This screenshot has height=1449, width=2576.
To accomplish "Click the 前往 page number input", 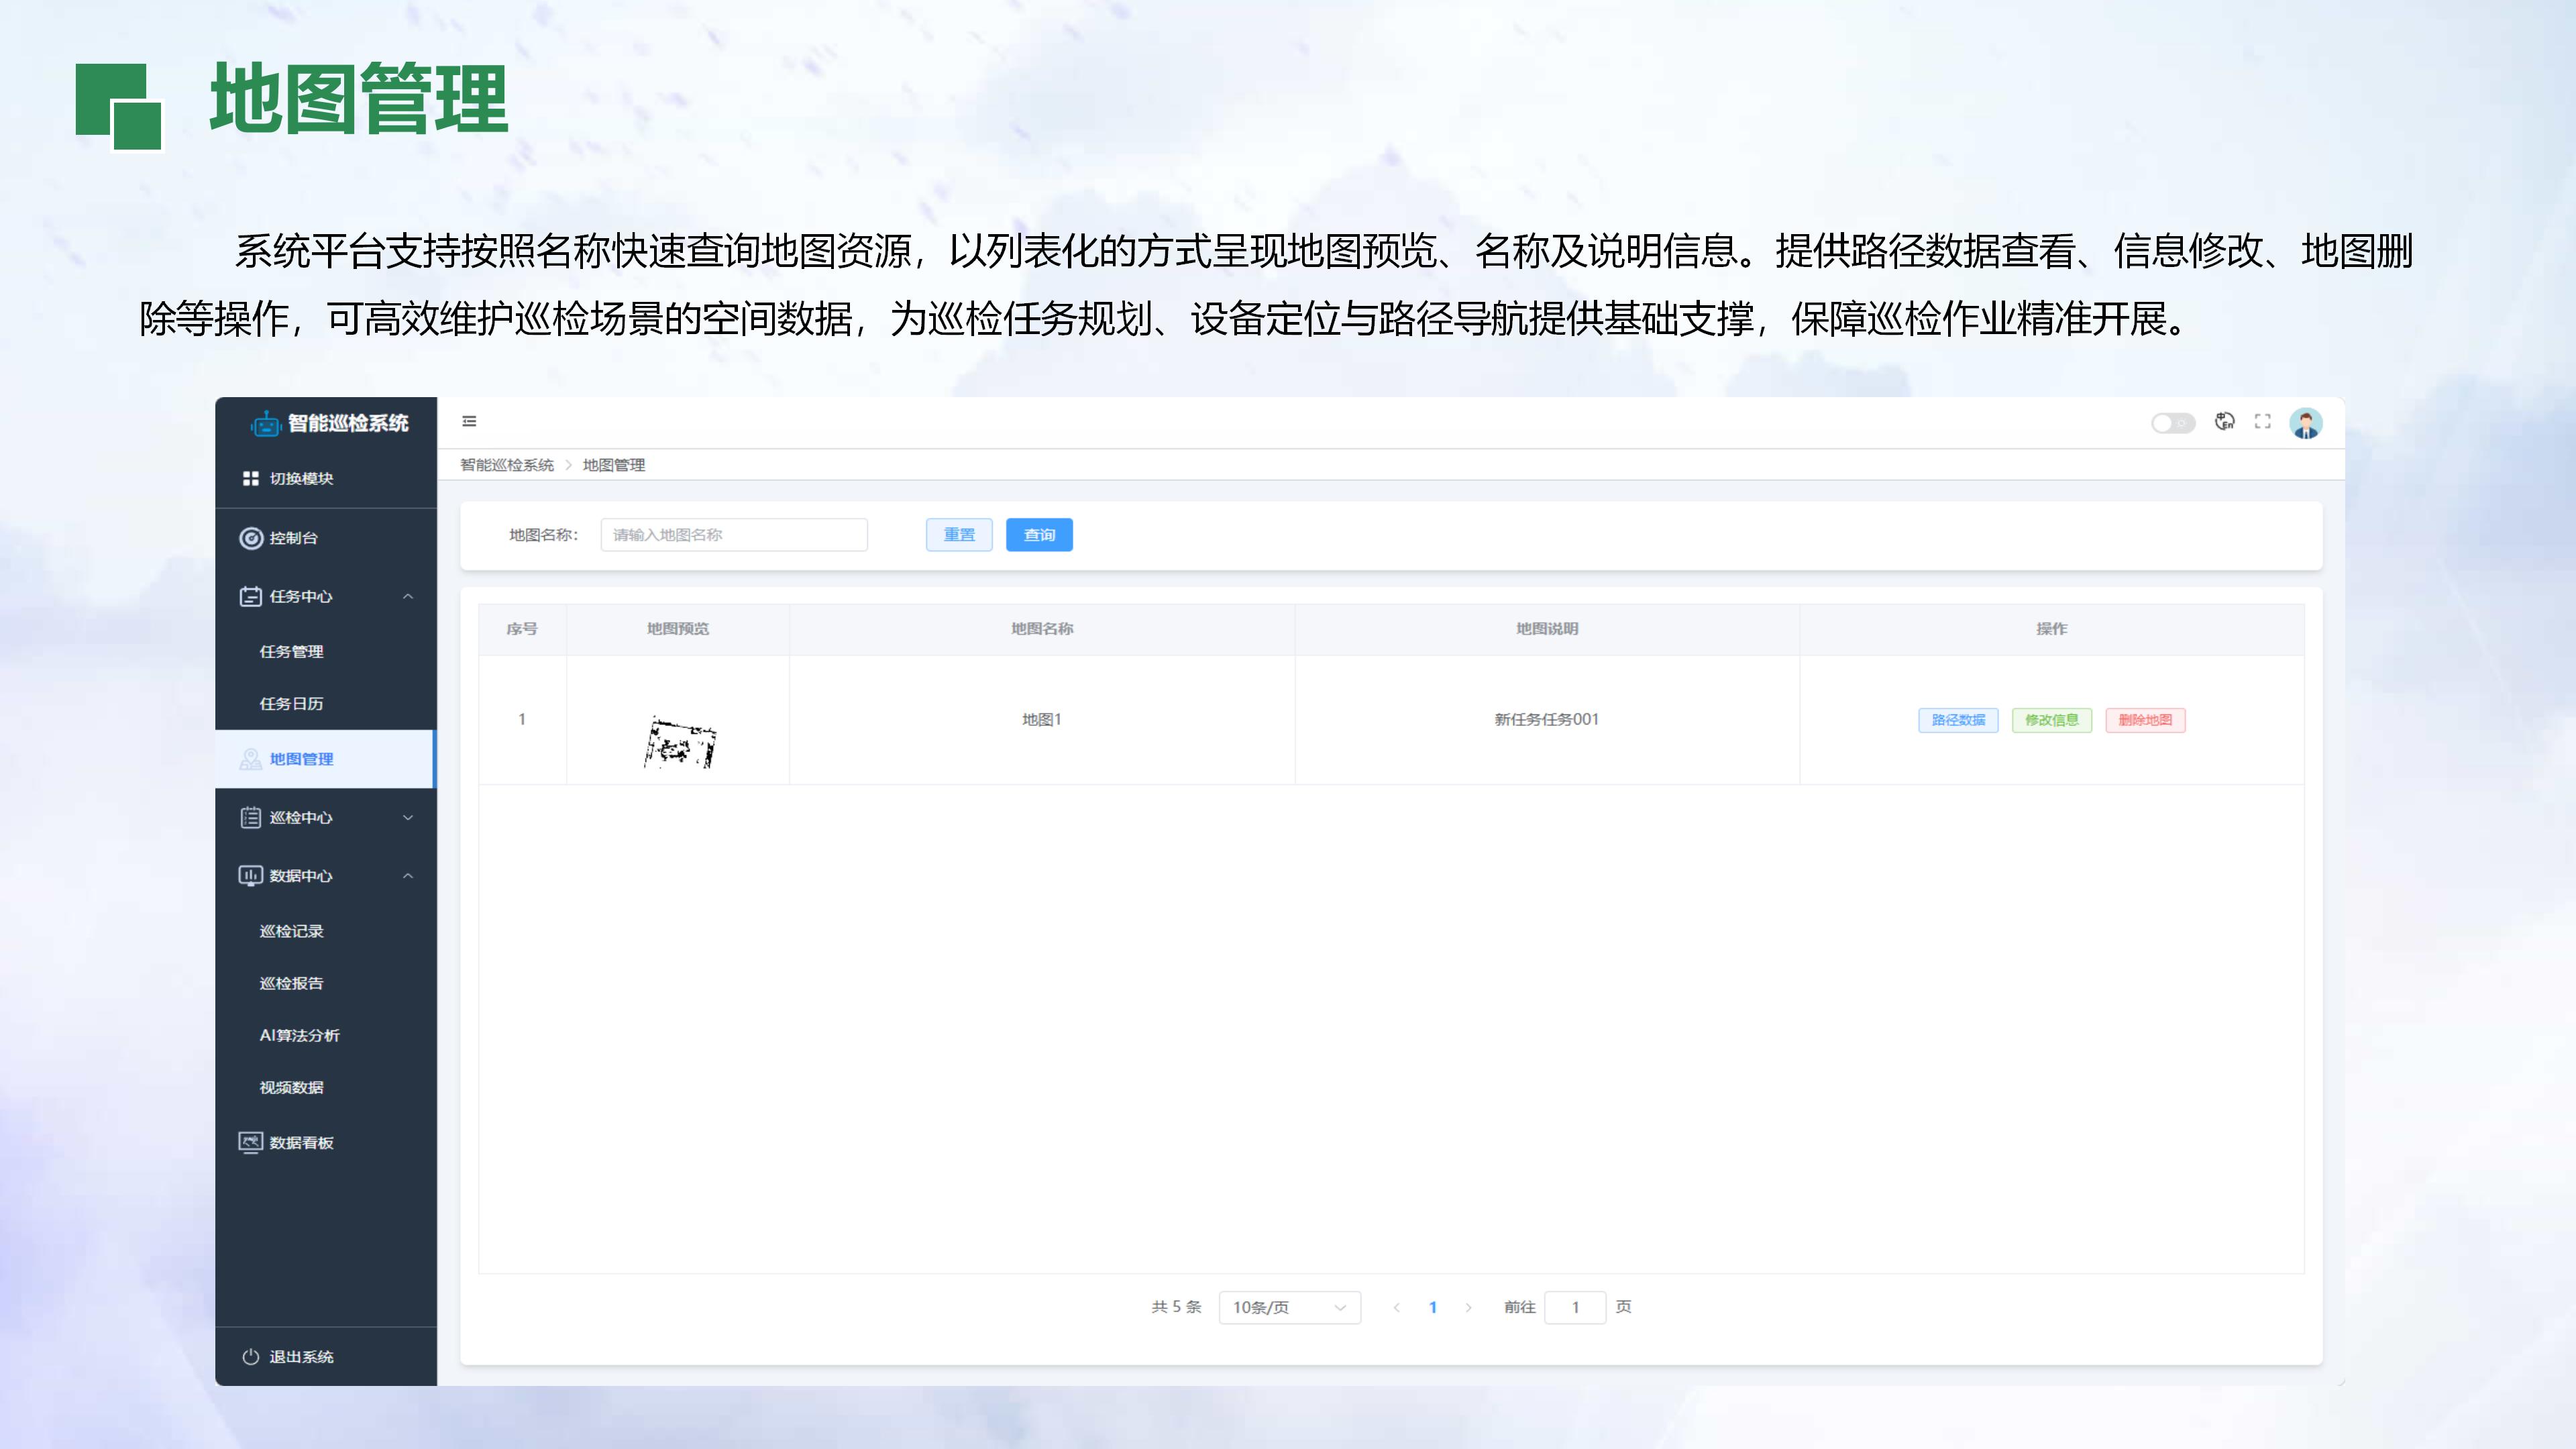I will [1575, 1308].
